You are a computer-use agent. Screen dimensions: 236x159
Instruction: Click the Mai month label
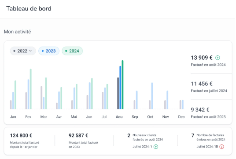pyautogui.click(x=74, y=117)
